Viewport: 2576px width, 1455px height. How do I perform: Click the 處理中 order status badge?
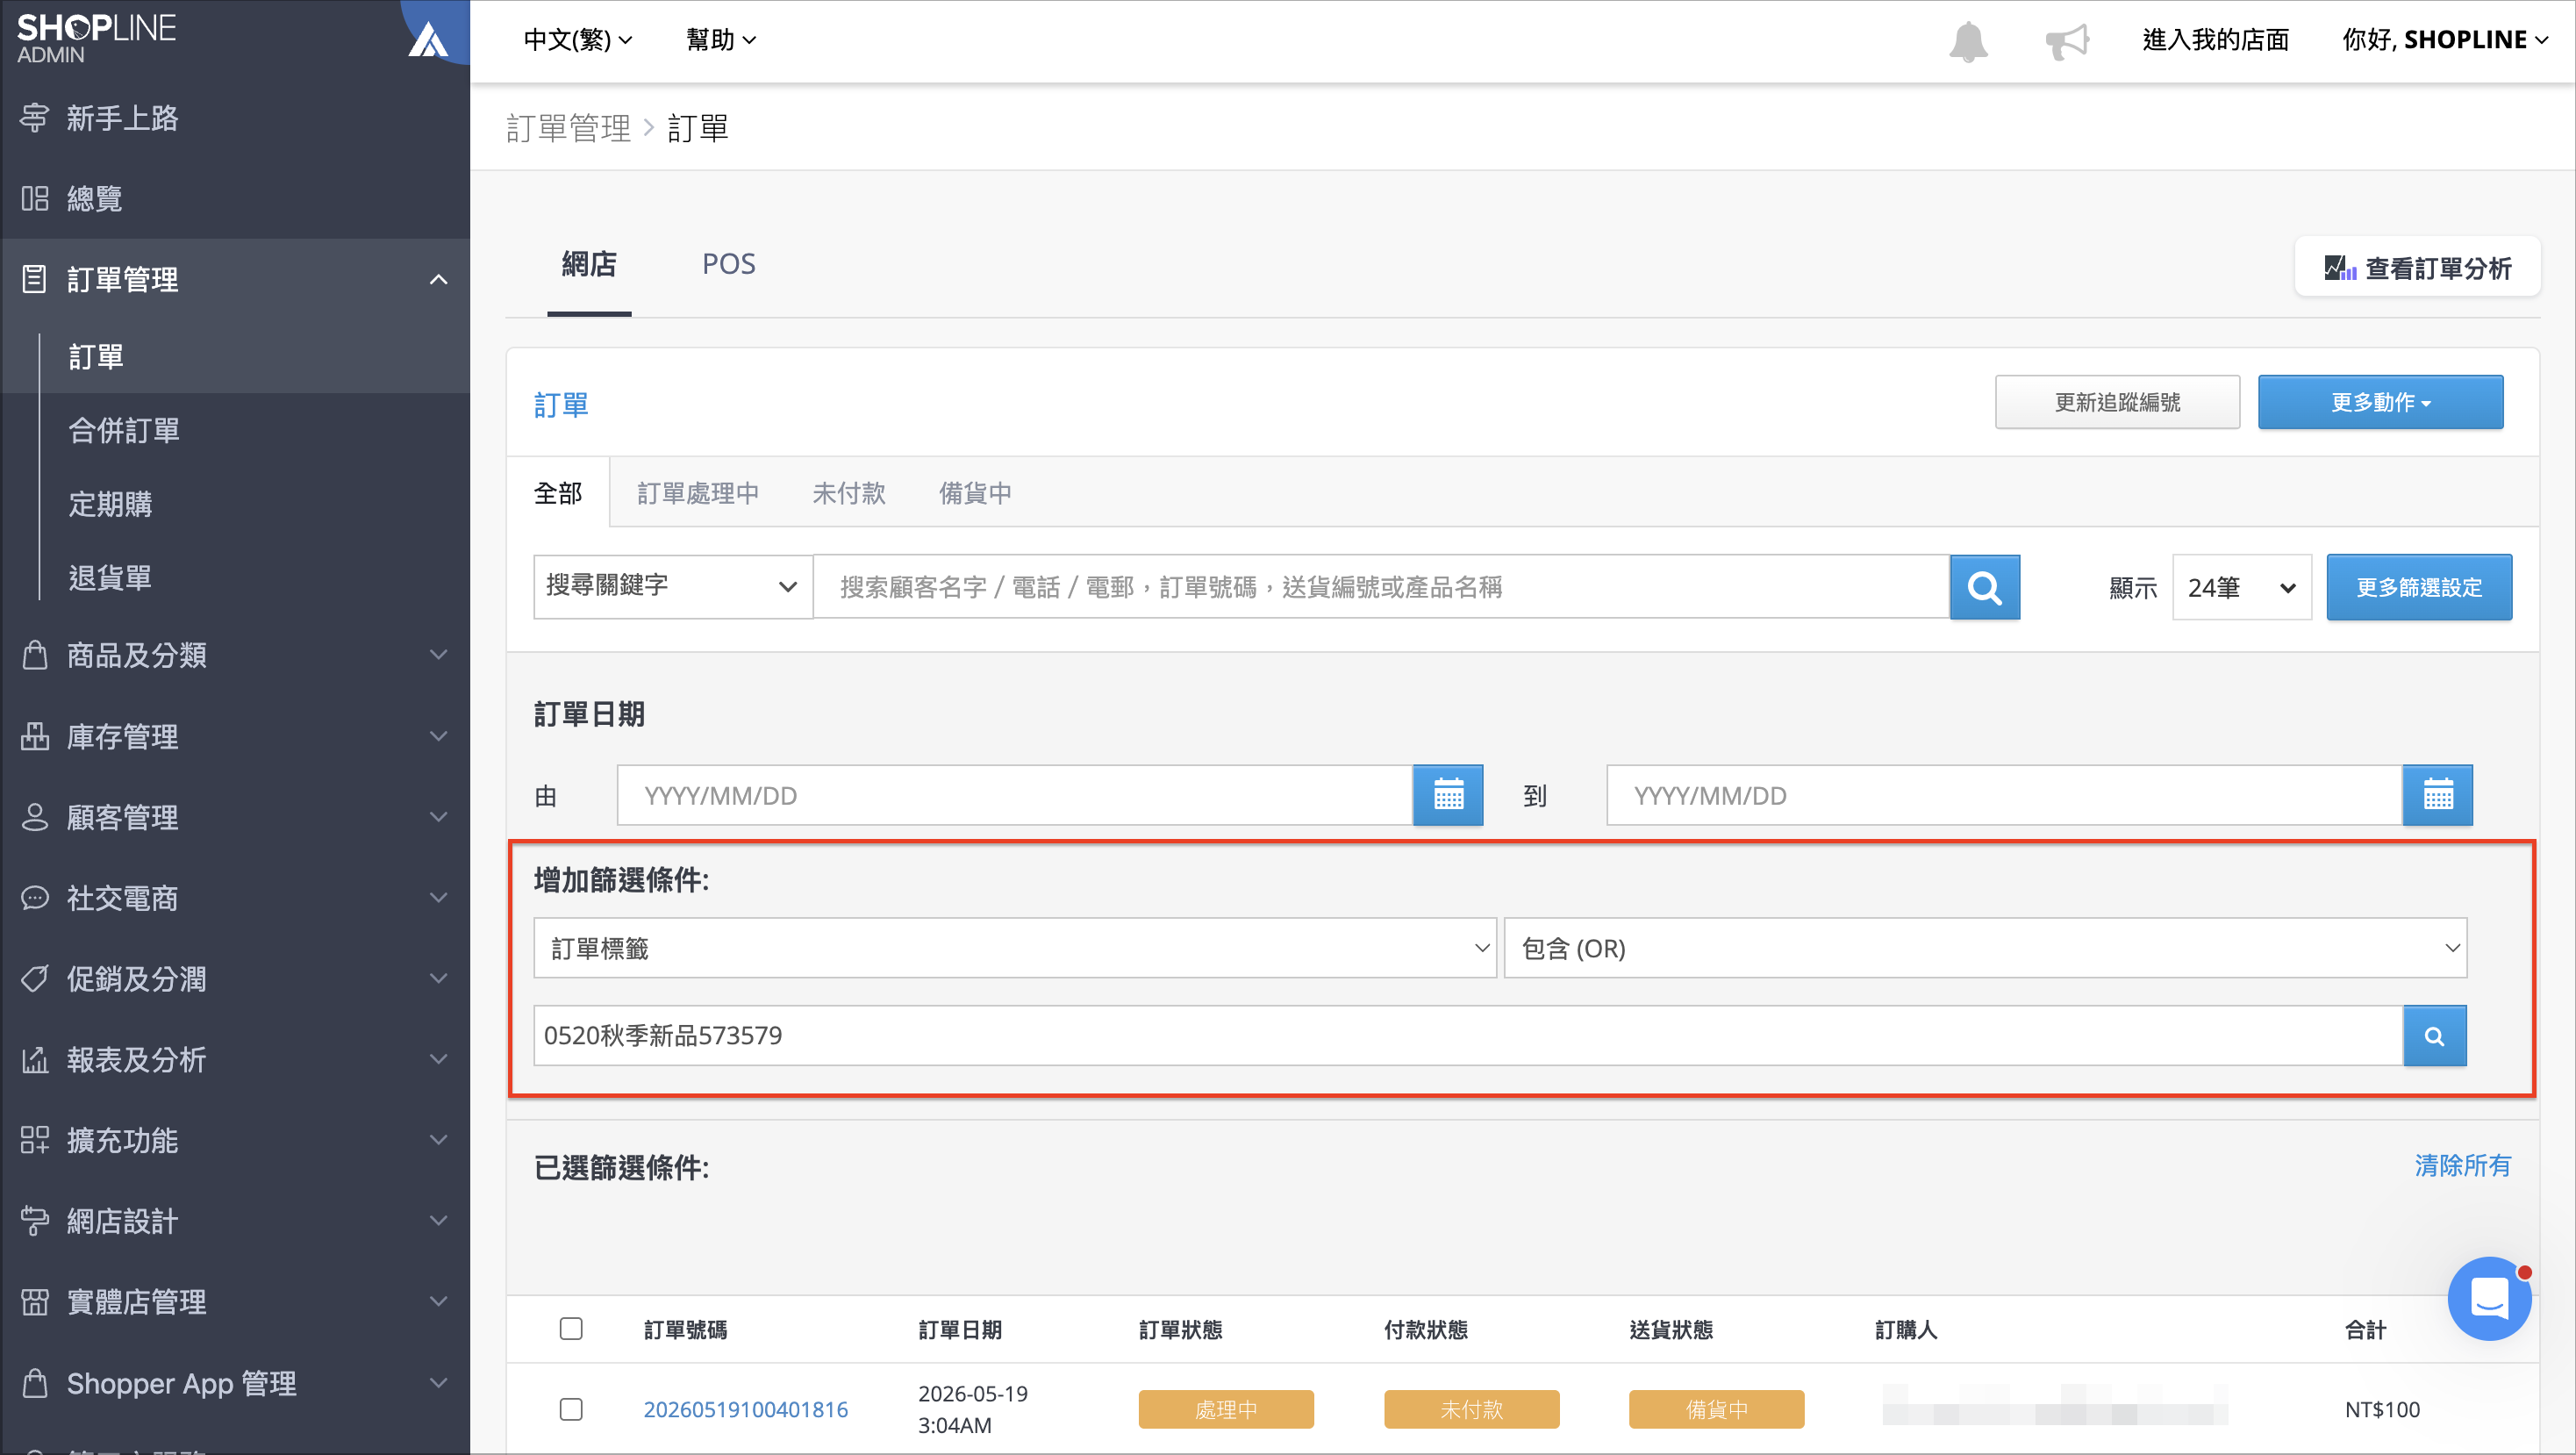tap(1226, 1409)
